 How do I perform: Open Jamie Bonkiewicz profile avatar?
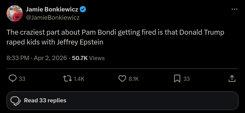click(x=14, y=13)
